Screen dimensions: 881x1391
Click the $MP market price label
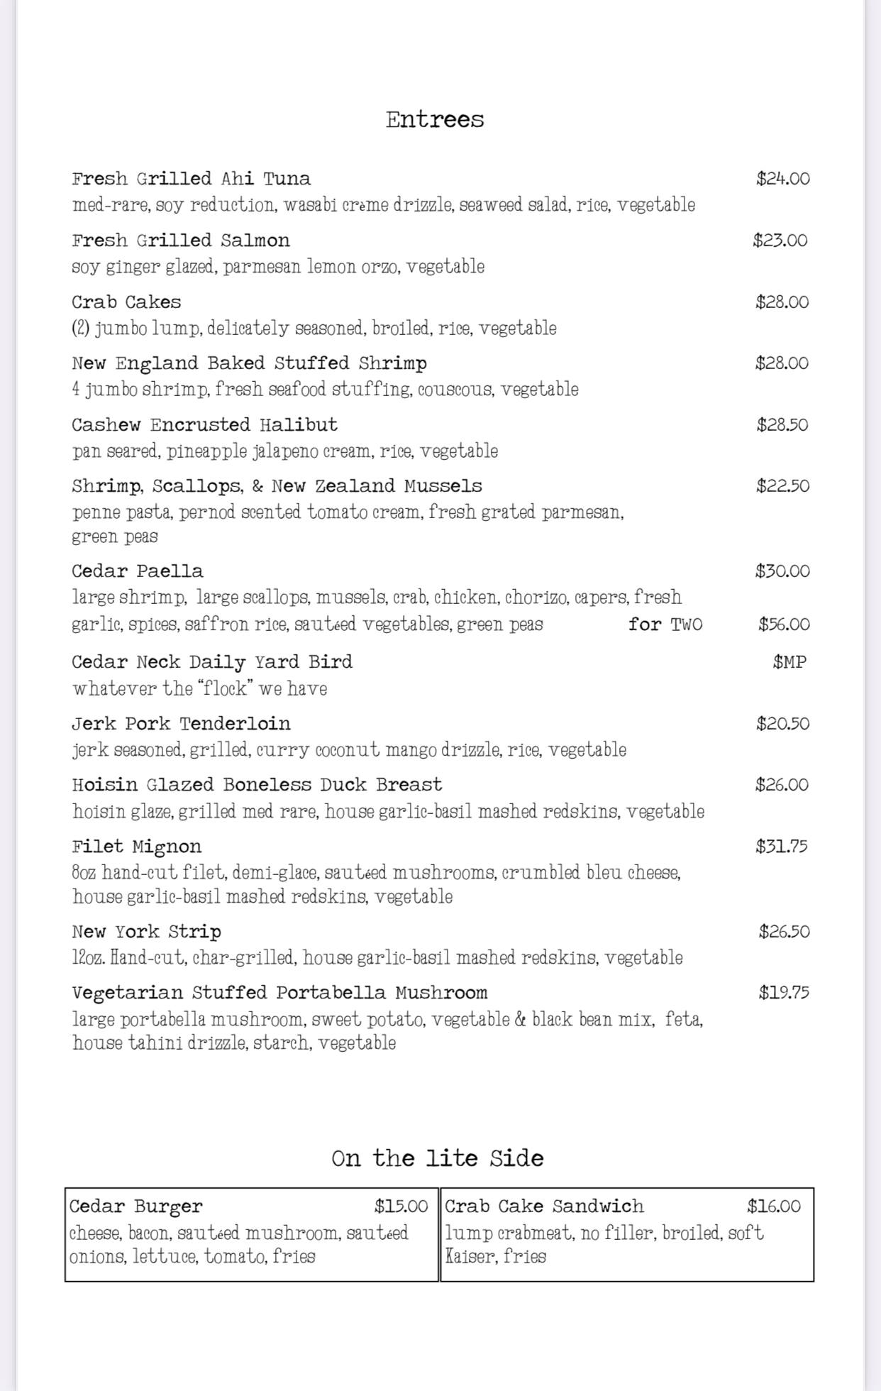coord(789,661)
